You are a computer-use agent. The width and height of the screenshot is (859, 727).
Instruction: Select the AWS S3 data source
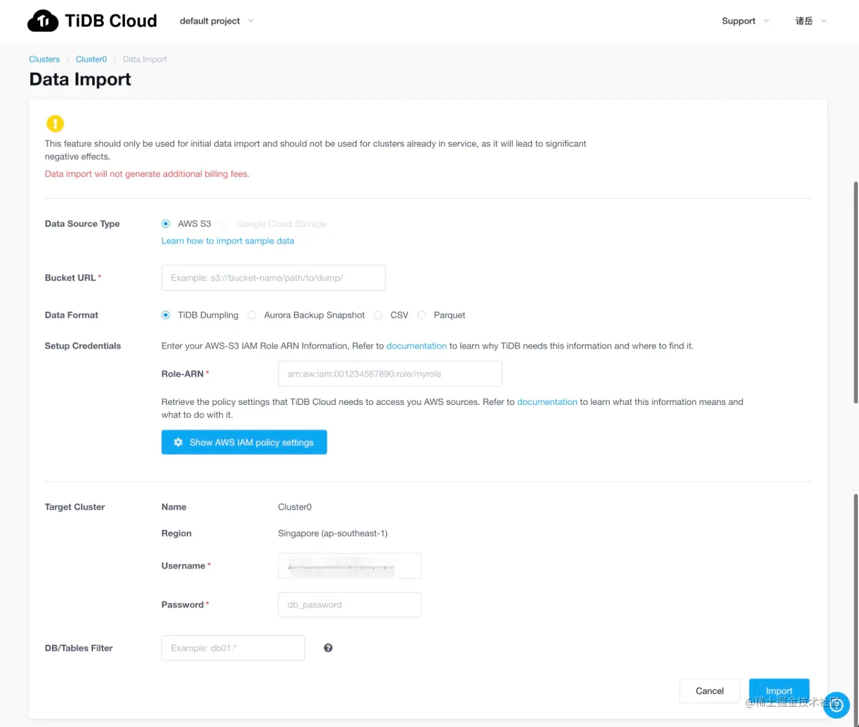pos(166,224)
